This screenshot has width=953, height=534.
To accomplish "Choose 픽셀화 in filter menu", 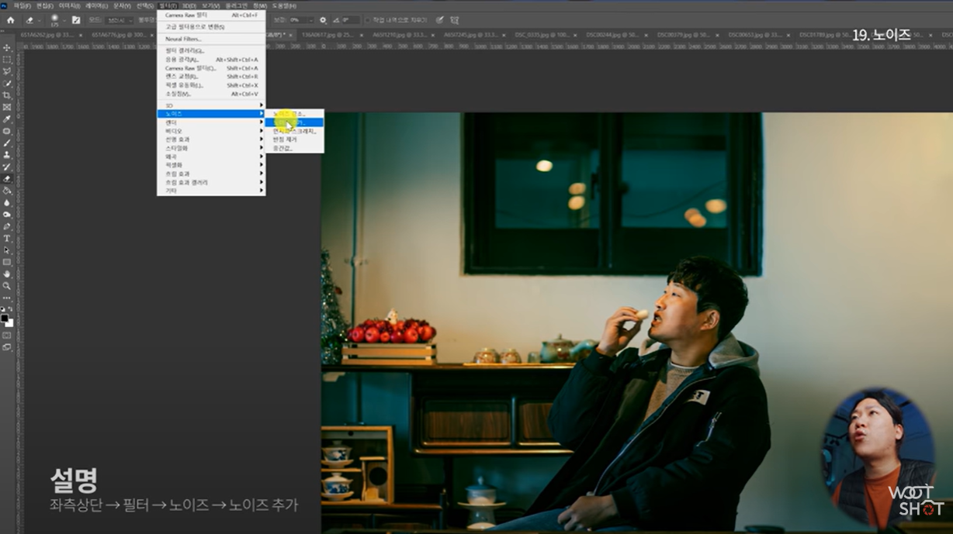I will (211, 165).
